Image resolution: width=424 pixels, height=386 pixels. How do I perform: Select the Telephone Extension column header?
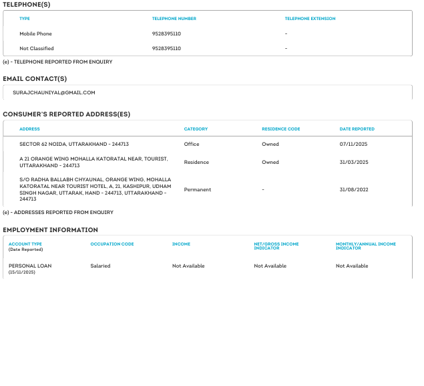pos(310,19)
